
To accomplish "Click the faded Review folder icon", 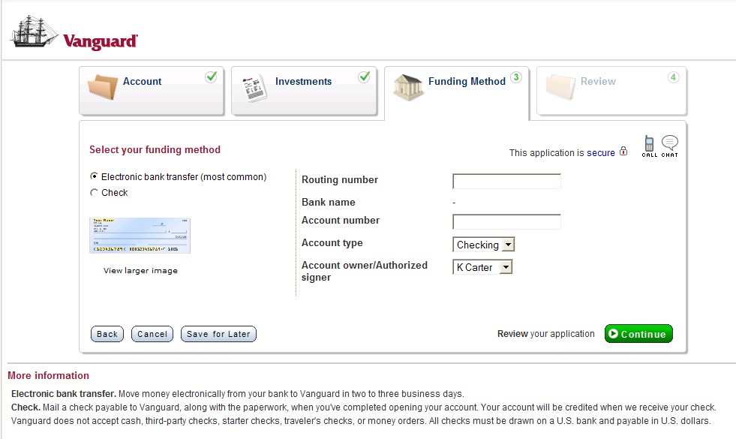I will coord(560,87).
